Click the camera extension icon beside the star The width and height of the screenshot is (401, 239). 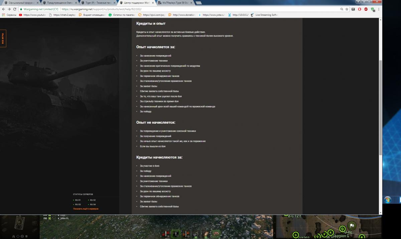pos(353,9)
